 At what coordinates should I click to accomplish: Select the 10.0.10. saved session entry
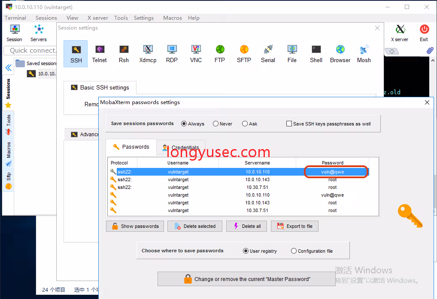click(42, 74)
